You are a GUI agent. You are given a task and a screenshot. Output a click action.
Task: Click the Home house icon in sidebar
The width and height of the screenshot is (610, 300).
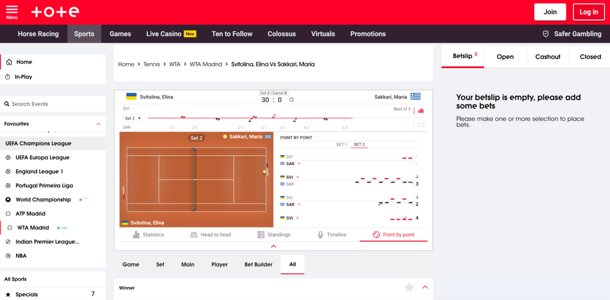pyautogui.click(x=9, y=62)
